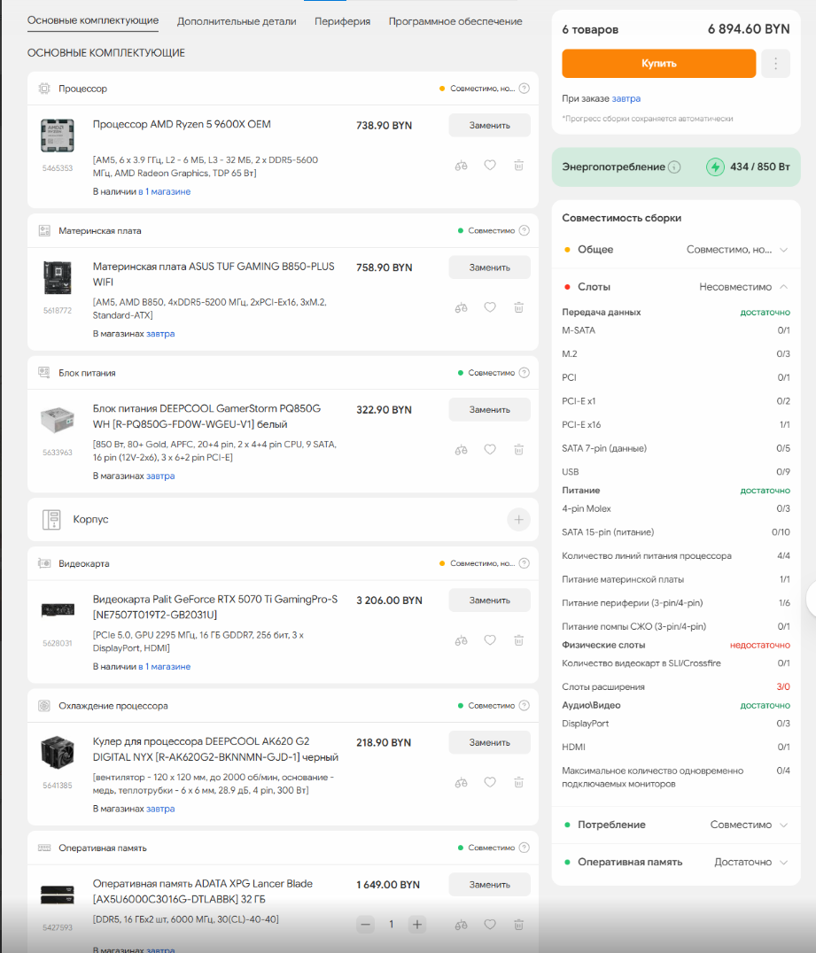Delete the AMD Ryzen processor from build

pos(518,166)
